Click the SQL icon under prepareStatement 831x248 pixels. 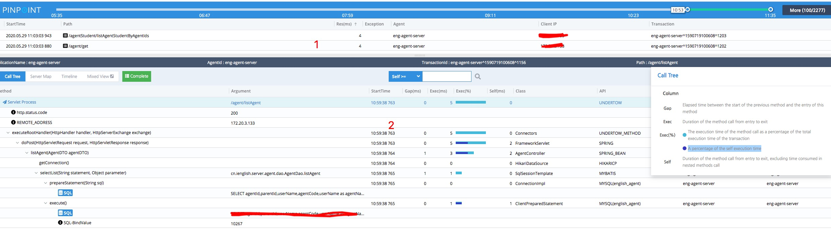coord(65,193)
